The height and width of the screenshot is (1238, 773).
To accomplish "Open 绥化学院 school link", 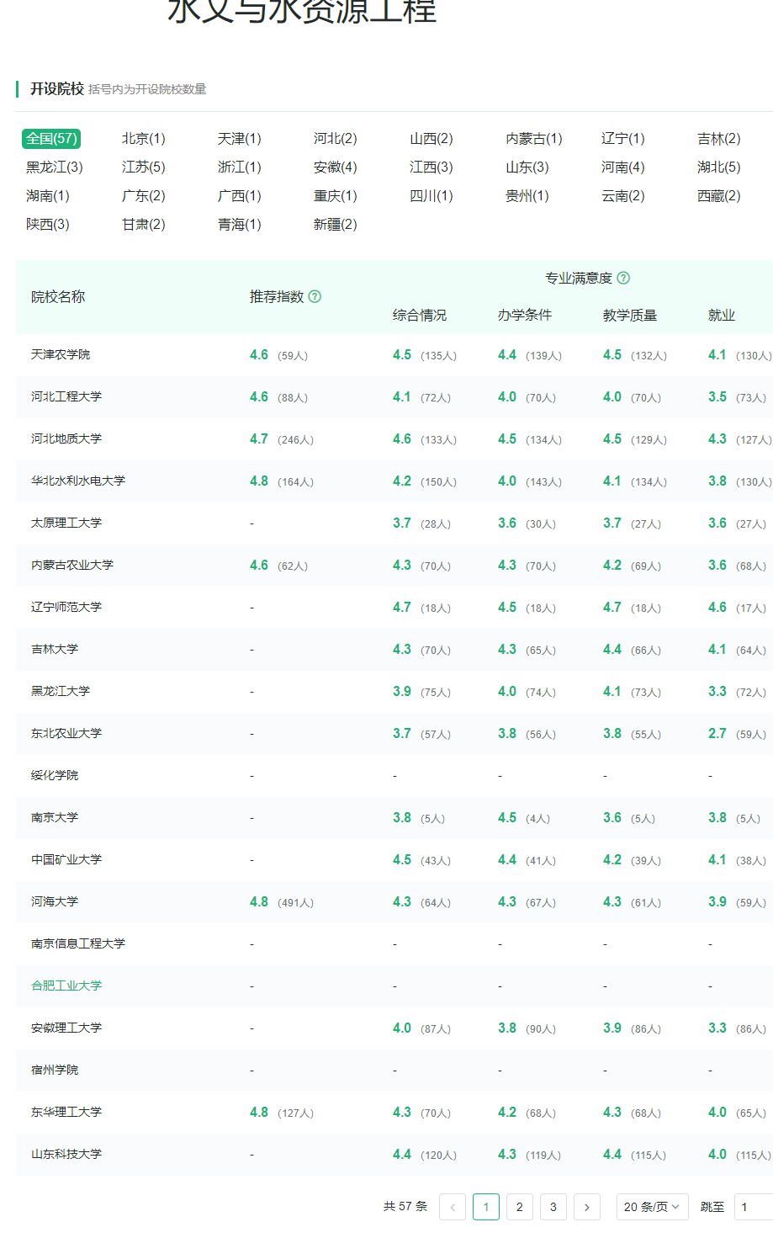I will (x=55, y=775).
